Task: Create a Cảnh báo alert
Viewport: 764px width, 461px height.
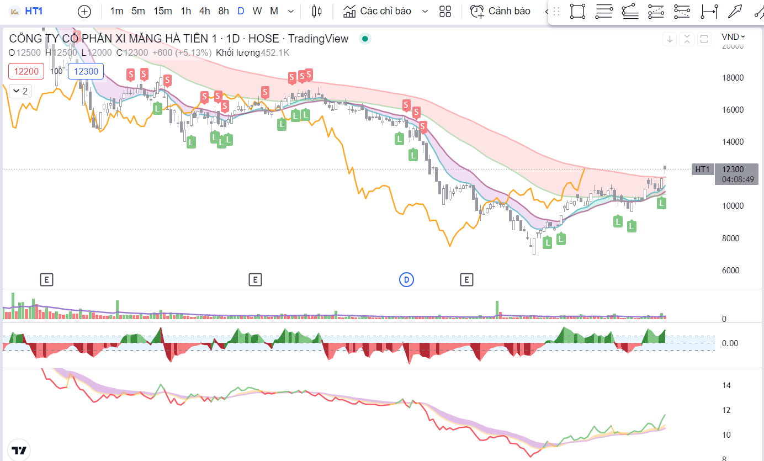Action: point(500,11)
